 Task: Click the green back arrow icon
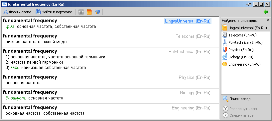tap(266, 12)
